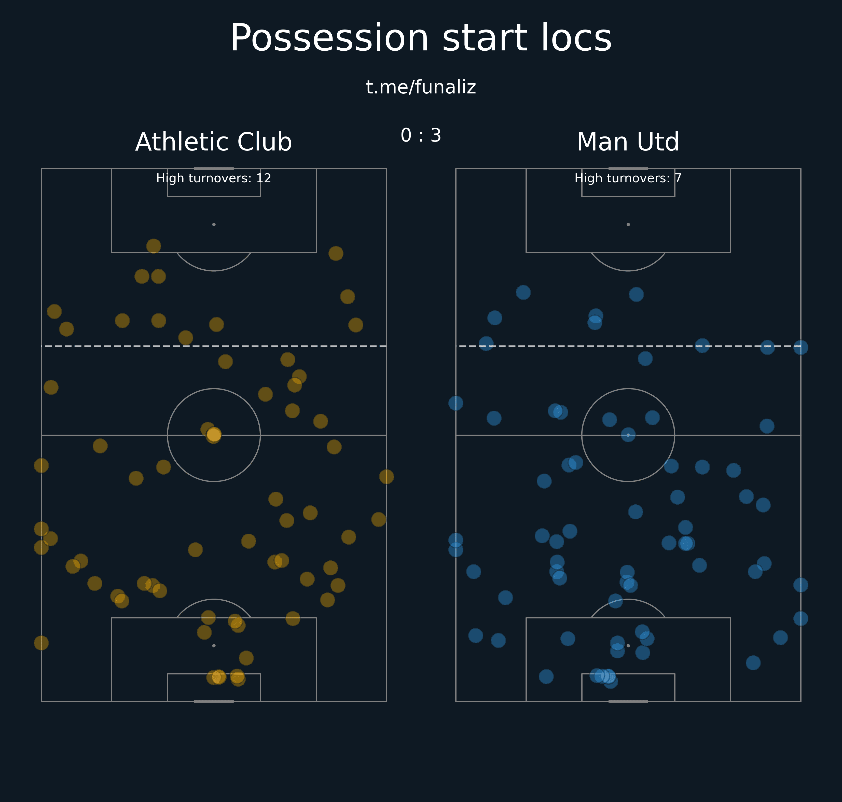
Task: Click yellow dot closest to Athletic Club's top goal
Action: 154,246
